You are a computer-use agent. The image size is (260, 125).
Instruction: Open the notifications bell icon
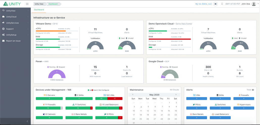pyautogui.click(x=222, y=4)
